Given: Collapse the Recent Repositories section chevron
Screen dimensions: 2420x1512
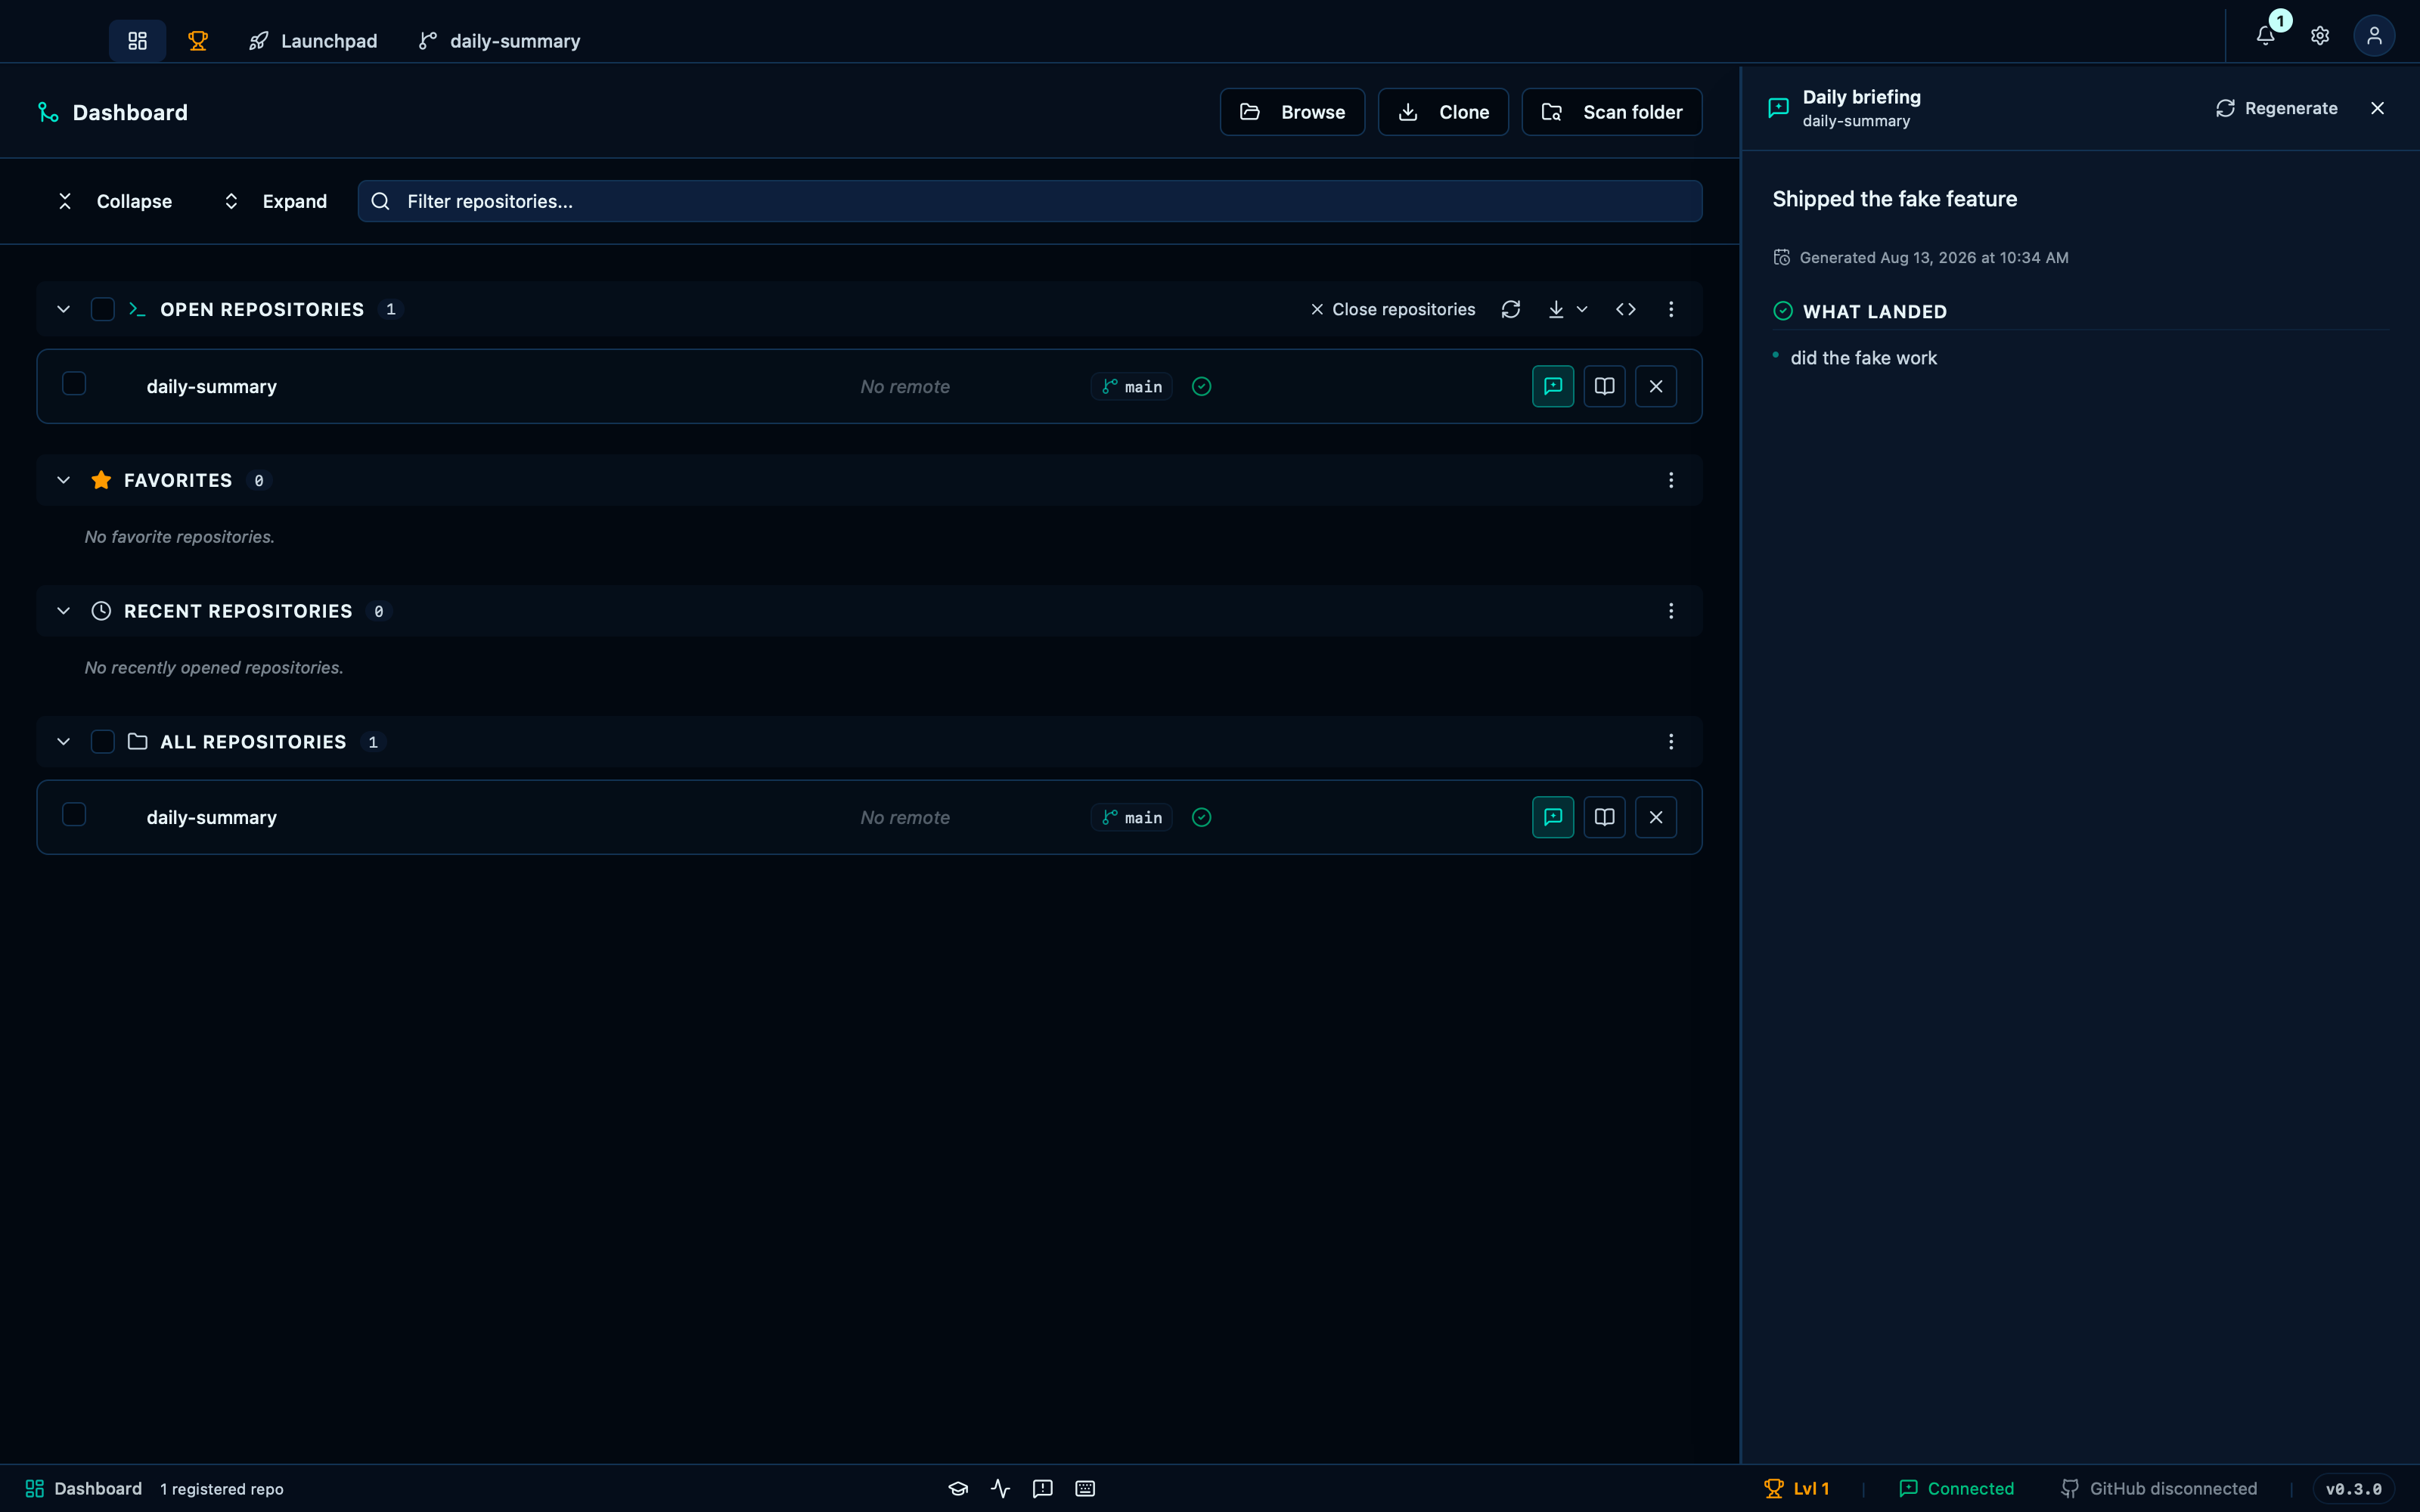Looking at the screenshot, I should coord(63,611).
